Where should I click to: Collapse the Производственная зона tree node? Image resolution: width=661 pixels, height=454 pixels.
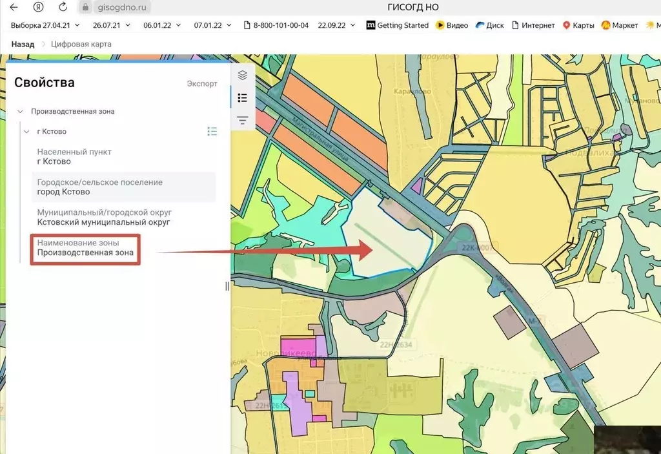20,111
